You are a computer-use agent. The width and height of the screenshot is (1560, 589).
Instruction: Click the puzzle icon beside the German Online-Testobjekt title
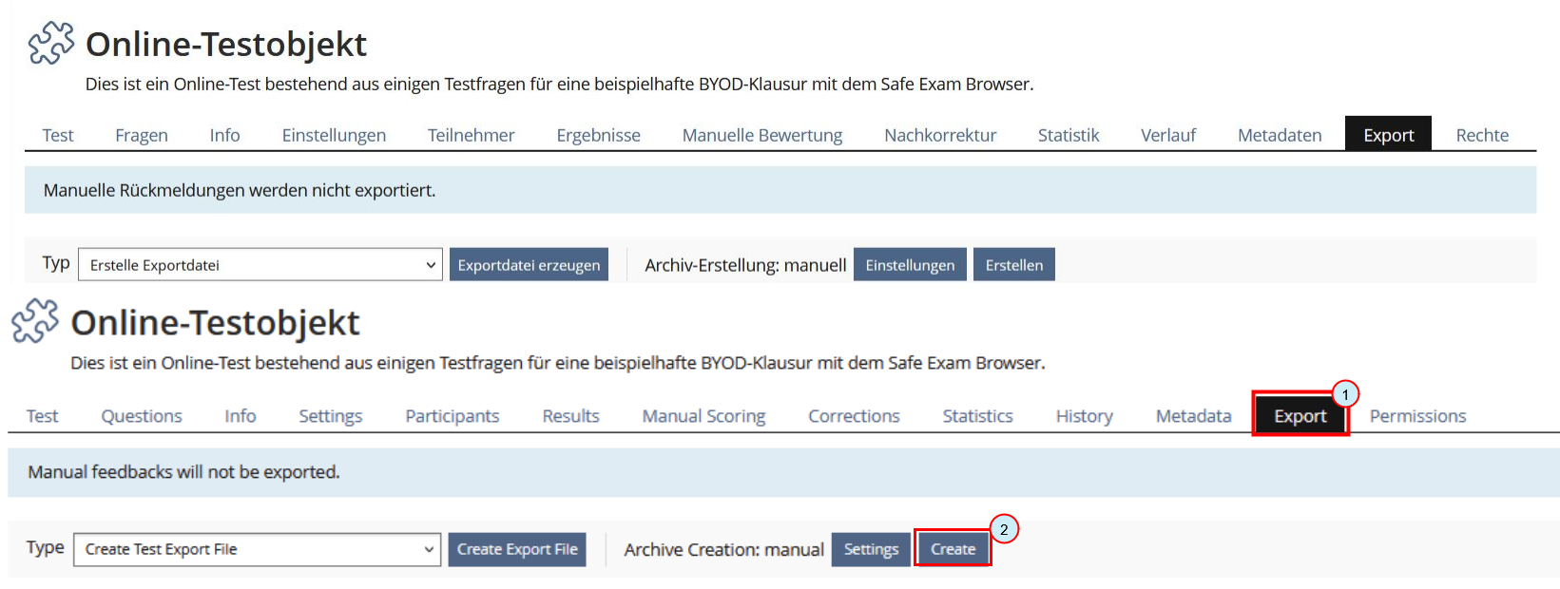(x=50, y=44)
